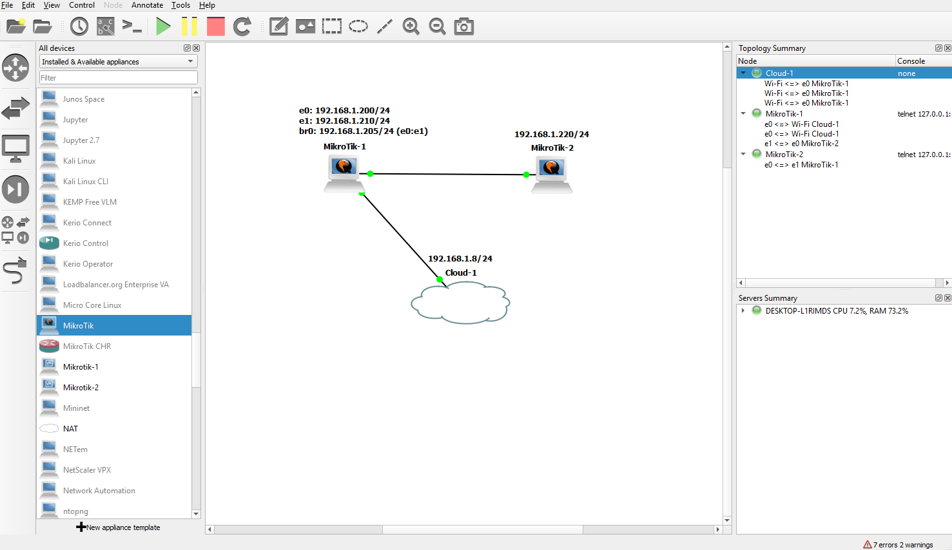
Task: Click the appliance filter input field
Action: [118, 77]
